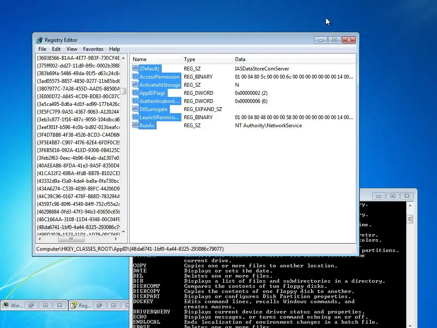437x328 pixels.
Task: Select the {36938566-B1AA-4E77 key in tree
Action: [x=78, y=58]
